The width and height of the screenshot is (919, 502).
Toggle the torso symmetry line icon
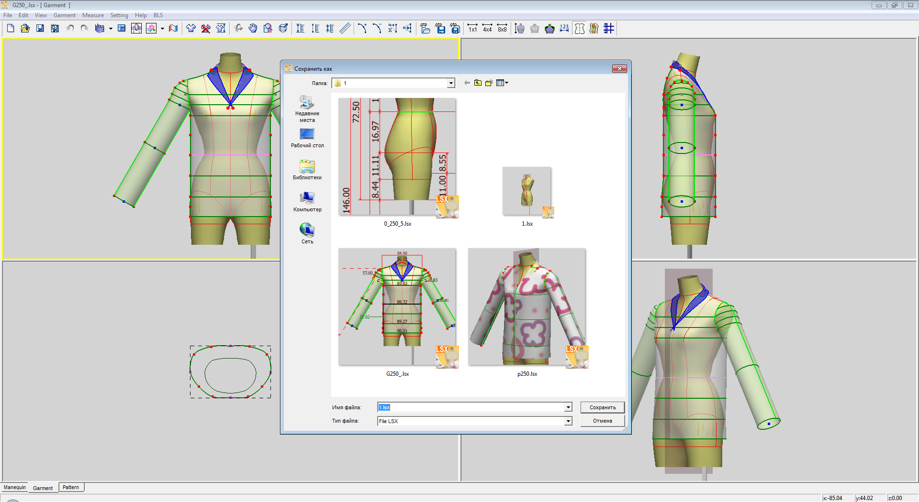(580, 29)
